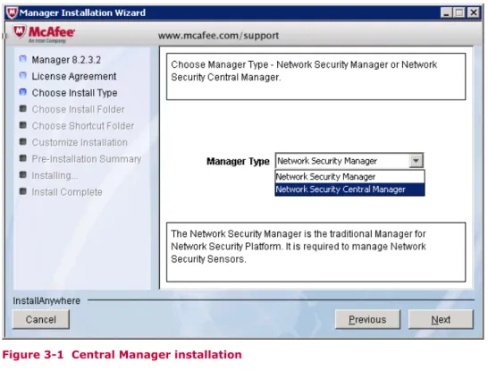Click the Install Complete step label
488x371 pixels.
67,192
